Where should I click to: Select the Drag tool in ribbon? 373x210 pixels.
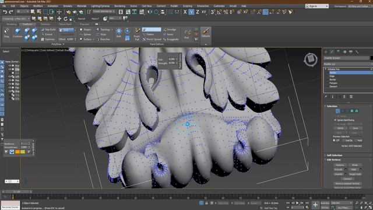[x=6, y=33]
